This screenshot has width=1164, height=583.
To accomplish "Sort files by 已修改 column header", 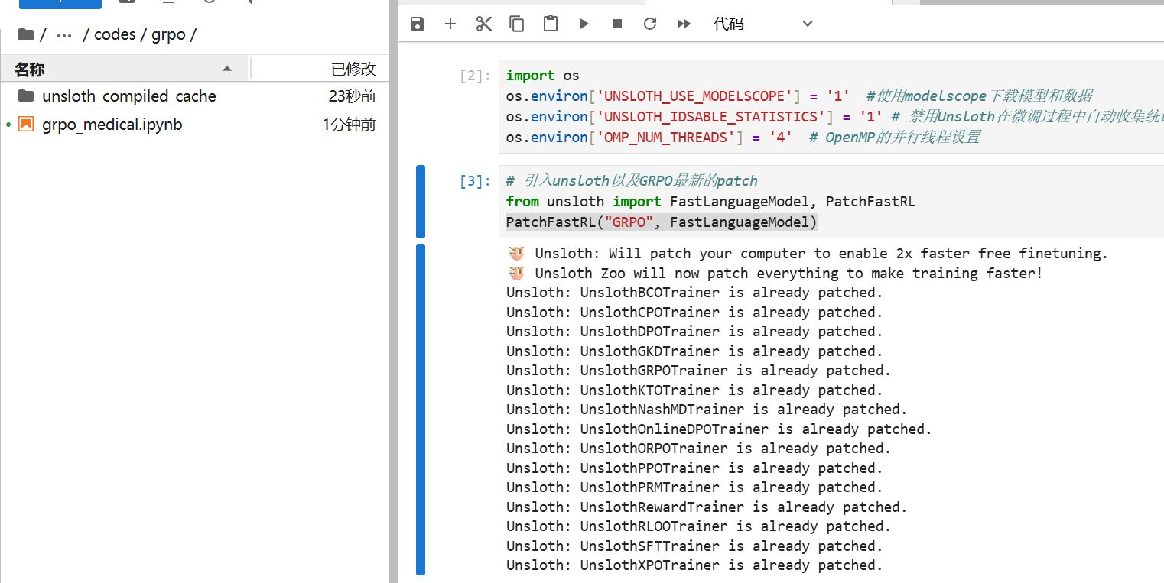I will click(320, 69).
